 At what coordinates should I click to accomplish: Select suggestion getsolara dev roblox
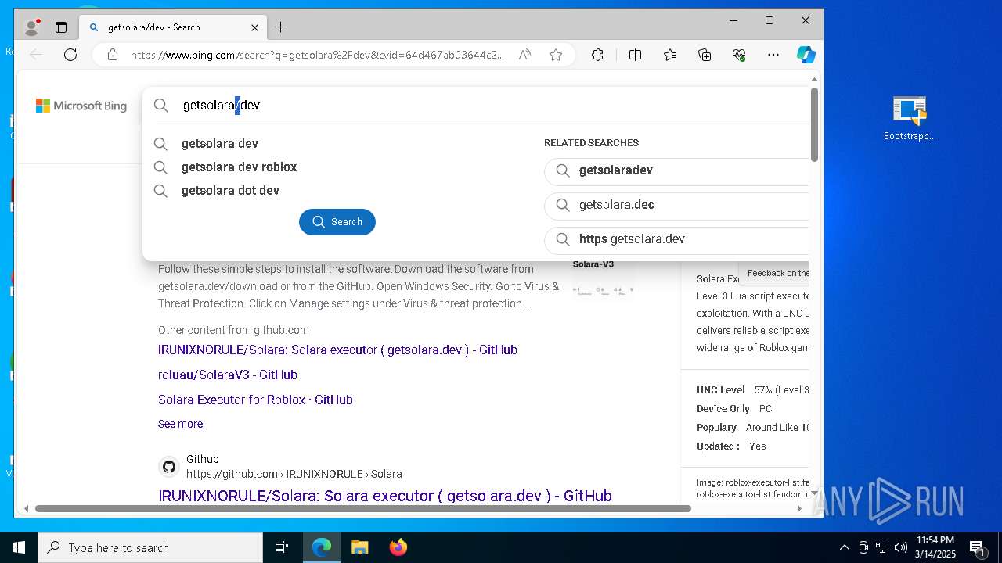(239, 167)
